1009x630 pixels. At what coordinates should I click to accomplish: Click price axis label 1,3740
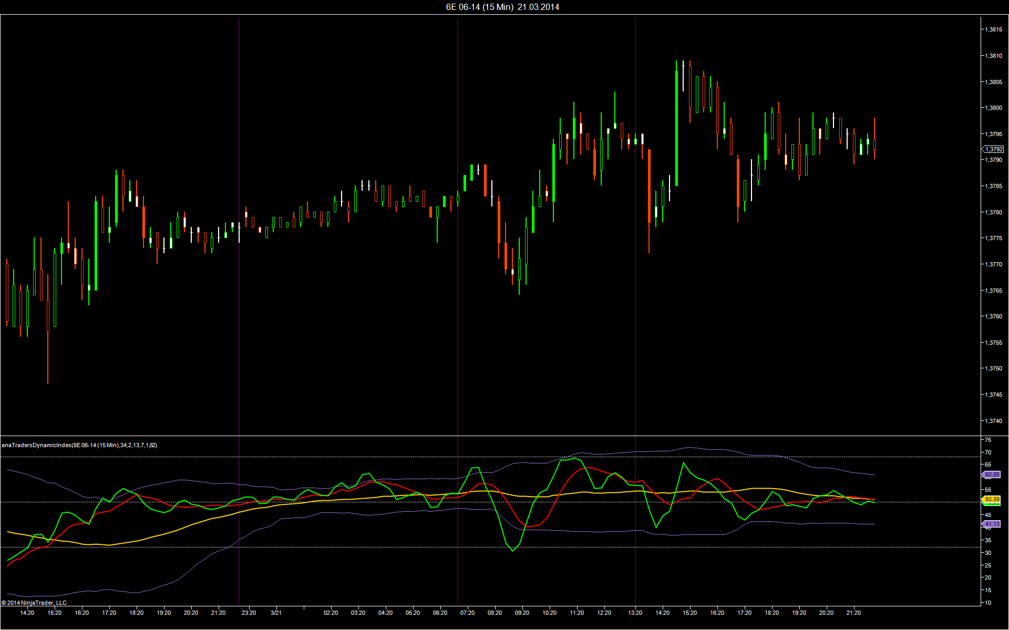(993, 421)
